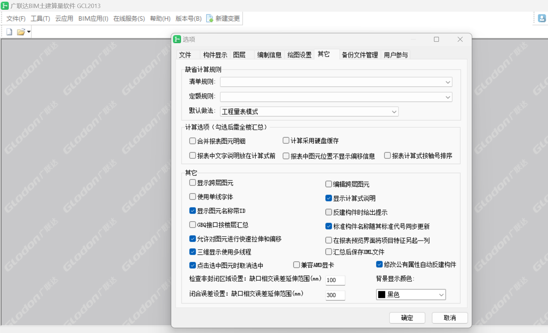This screenshot has width=548, height=333.
Task: Click the 检查非封闭区域 field showing 100
Action: point(335,280)
